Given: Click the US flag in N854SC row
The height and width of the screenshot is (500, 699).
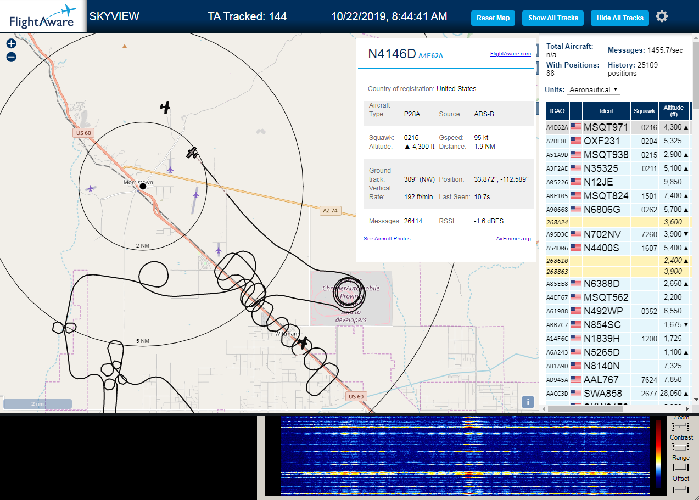Looking at the screenshot, I should click(576, 325).
